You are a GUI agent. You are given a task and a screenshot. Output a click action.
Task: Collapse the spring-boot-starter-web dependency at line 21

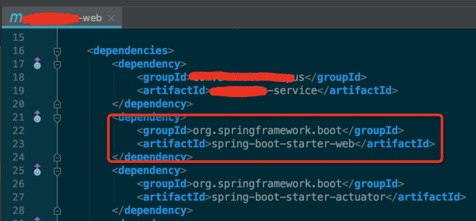coord(57,117)
